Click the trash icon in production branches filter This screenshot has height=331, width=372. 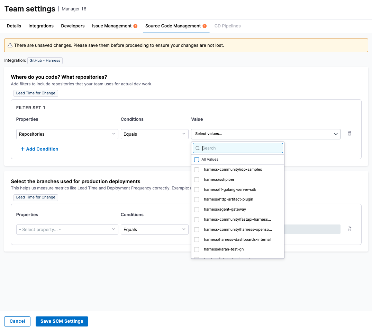(x=349, y=229)
